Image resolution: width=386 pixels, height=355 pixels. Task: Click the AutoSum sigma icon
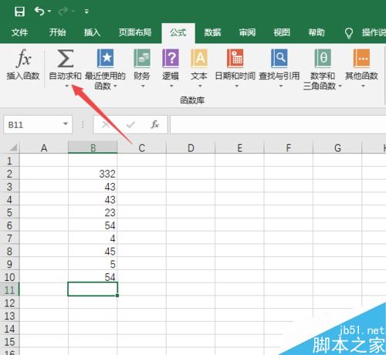point(66,58)
